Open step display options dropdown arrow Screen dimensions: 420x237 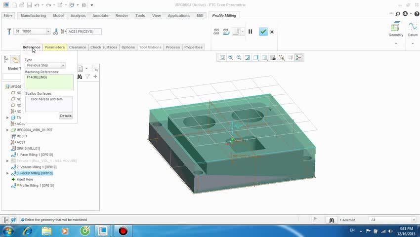tap(243, 31)
